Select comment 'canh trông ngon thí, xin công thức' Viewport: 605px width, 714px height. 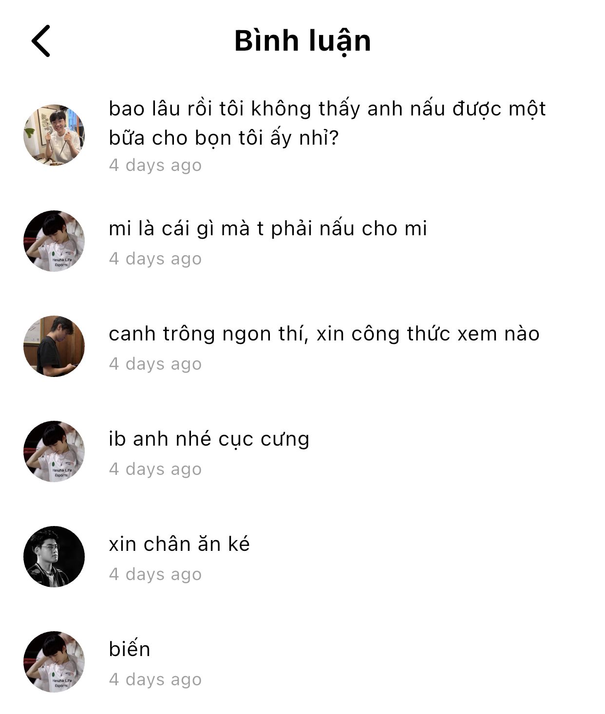tap(324, 334)
